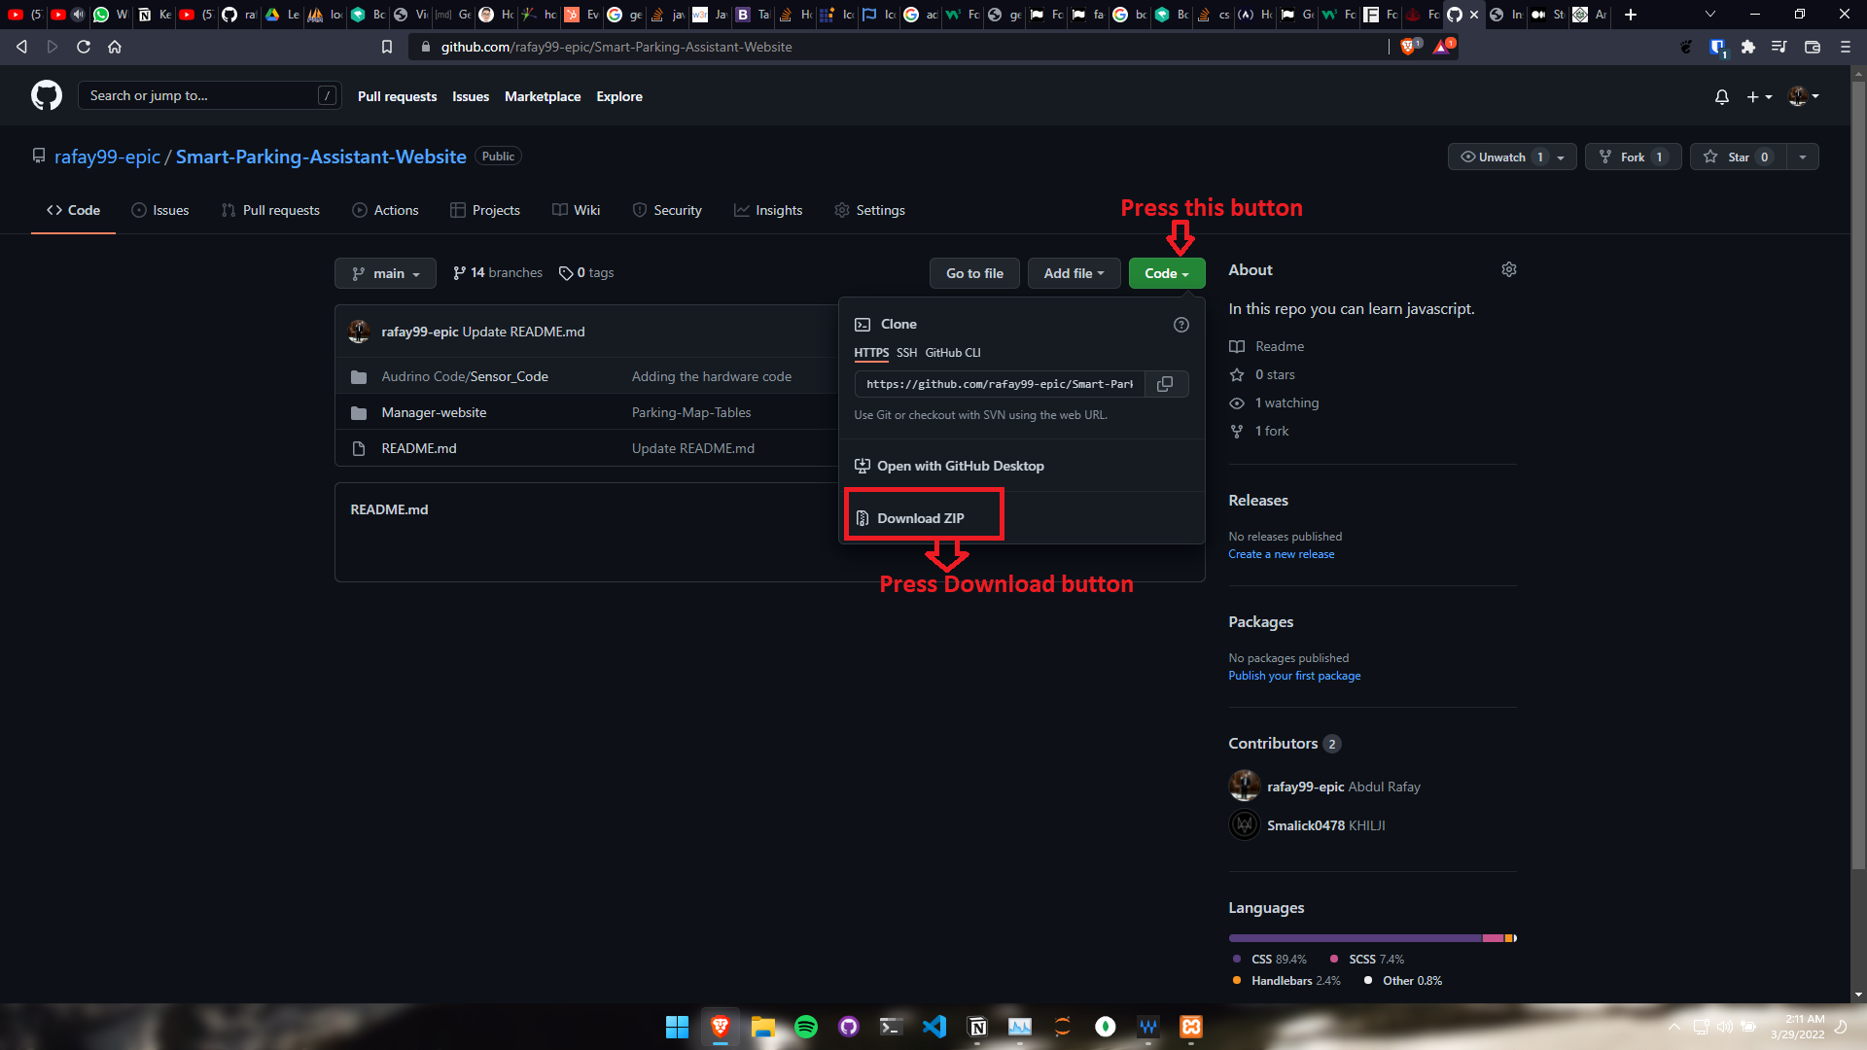The width and height of the screenshot is (1867, 1050).
Task: Expand the Unwatch options caret
Action: click(x=1561, y=157)
